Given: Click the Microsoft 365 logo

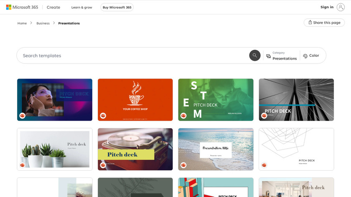Looking at the screenshot, I should coord(22,7).
